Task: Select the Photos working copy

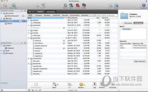Action: [10, 24]
